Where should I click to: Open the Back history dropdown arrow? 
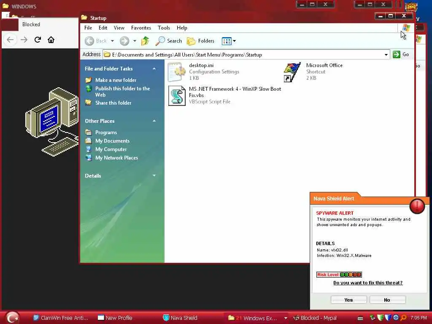(112, 41)
